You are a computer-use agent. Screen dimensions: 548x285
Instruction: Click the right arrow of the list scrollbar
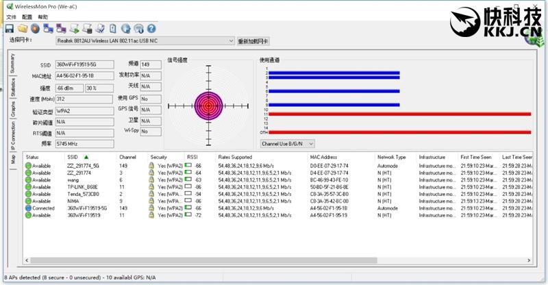tap(529, 260)
